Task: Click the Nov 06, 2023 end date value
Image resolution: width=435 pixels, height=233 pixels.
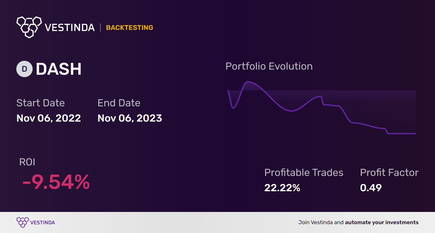Action: click(130, 118)
